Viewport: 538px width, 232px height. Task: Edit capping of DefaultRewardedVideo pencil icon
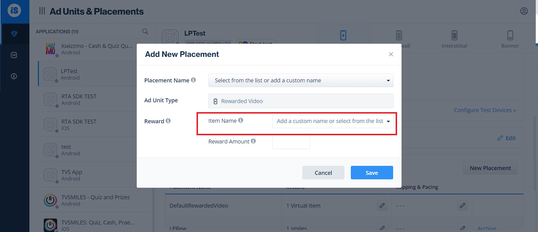coord(462,205)
